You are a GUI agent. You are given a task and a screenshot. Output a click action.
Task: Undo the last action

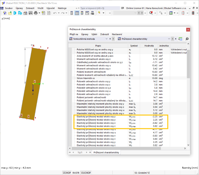(x=55, y=13)
